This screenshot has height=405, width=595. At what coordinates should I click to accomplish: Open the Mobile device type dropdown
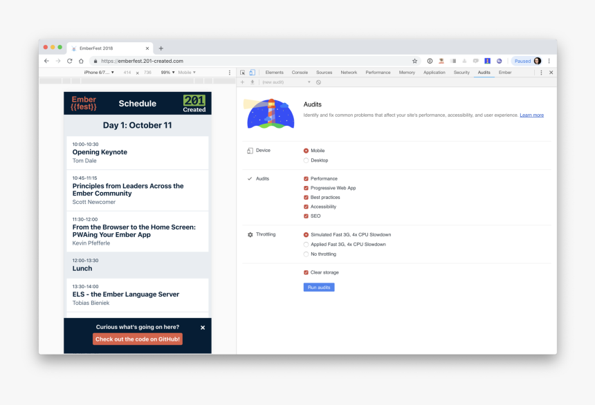[187, 73]
